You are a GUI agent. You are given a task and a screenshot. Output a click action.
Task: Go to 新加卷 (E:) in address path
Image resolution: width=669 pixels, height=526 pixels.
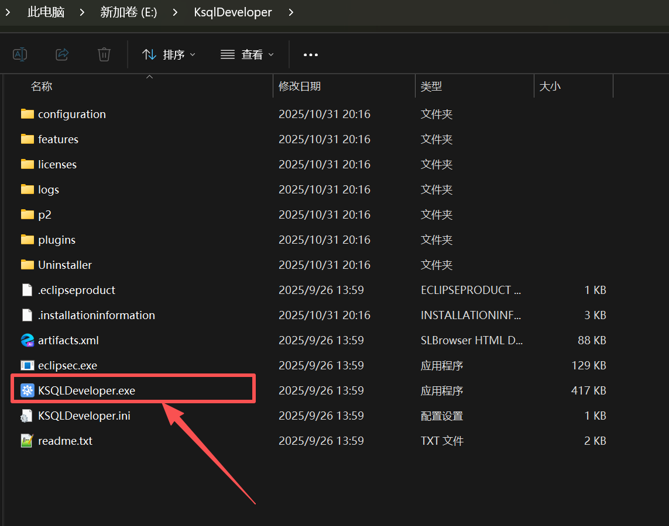click(x=129, y=12)
